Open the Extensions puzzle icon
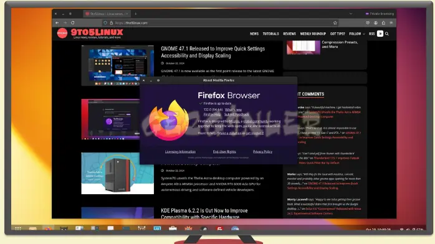This screenshot has width=435, height=244. pyautogui.click(x=383, y=22)
